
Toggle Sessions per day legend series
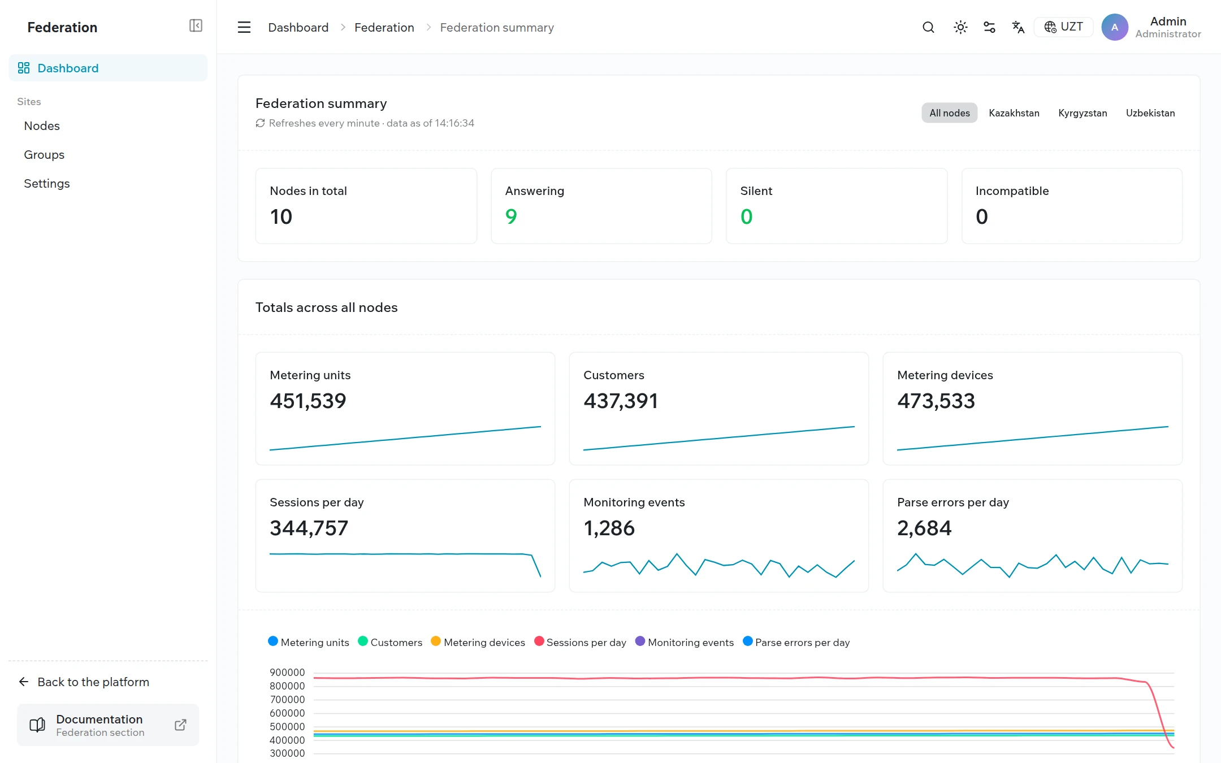tap(581, 642)
